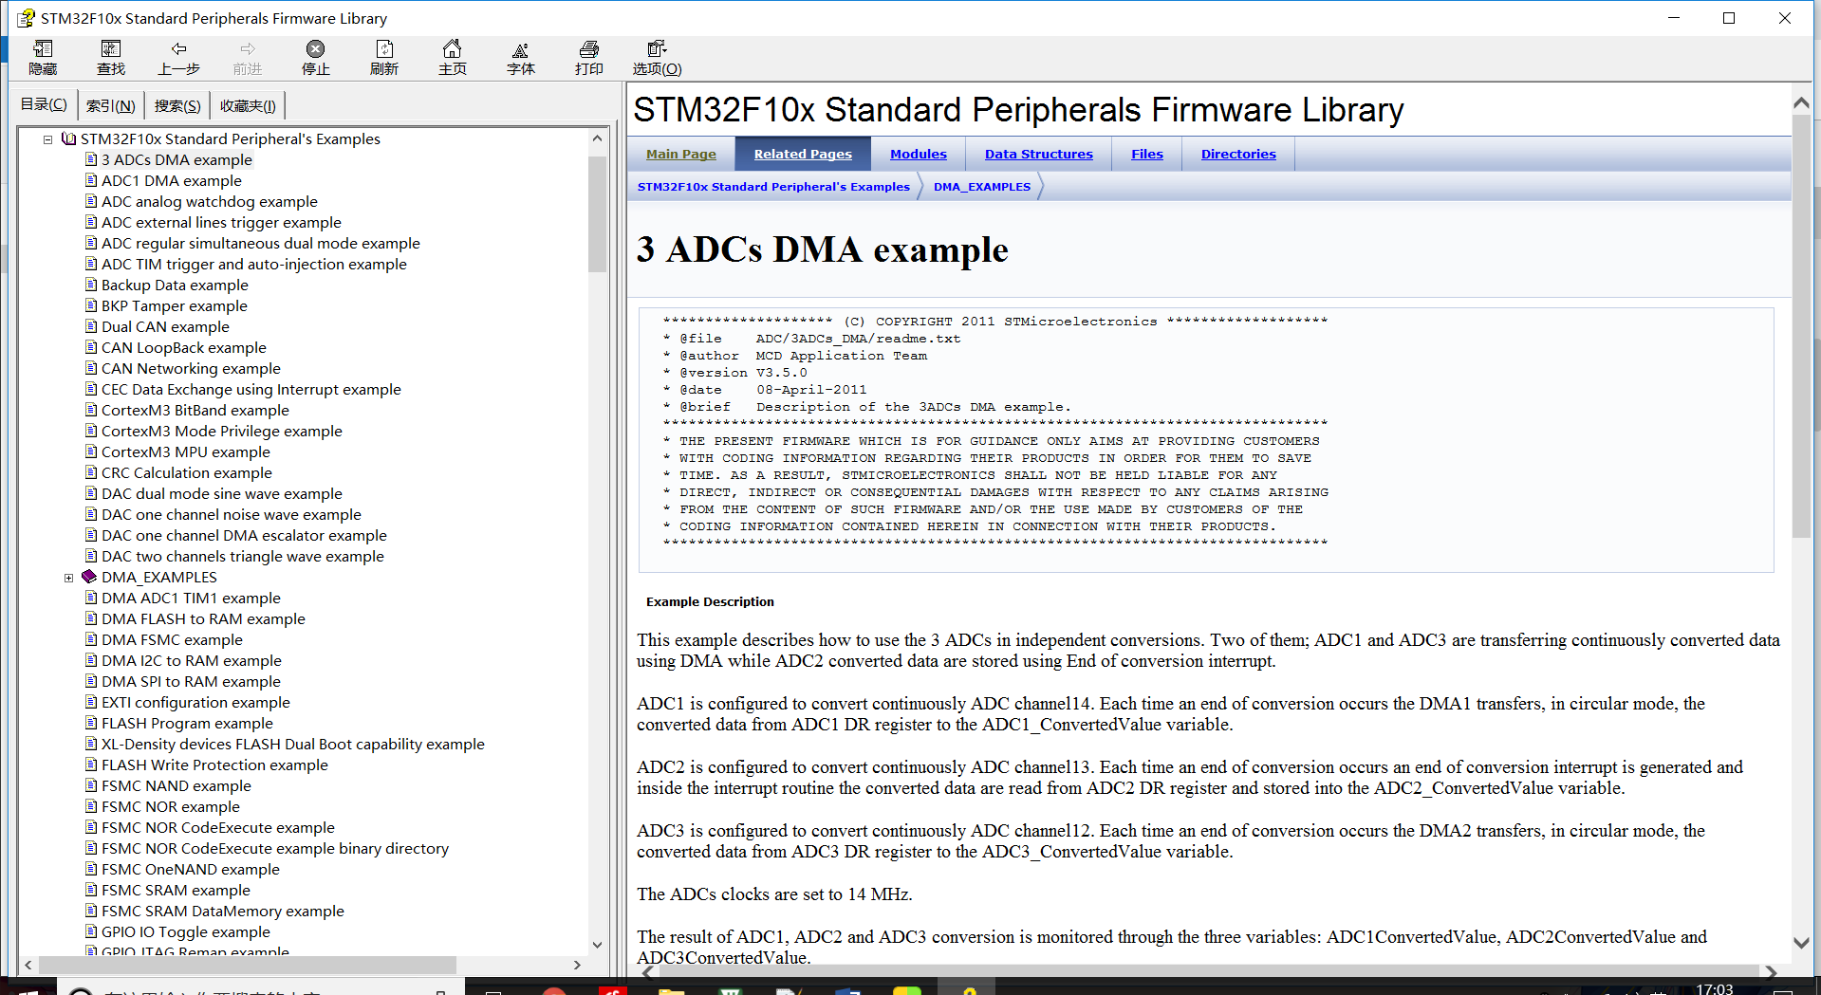Expand the DMA_EXAMPLES tree node

click(68, 578)
